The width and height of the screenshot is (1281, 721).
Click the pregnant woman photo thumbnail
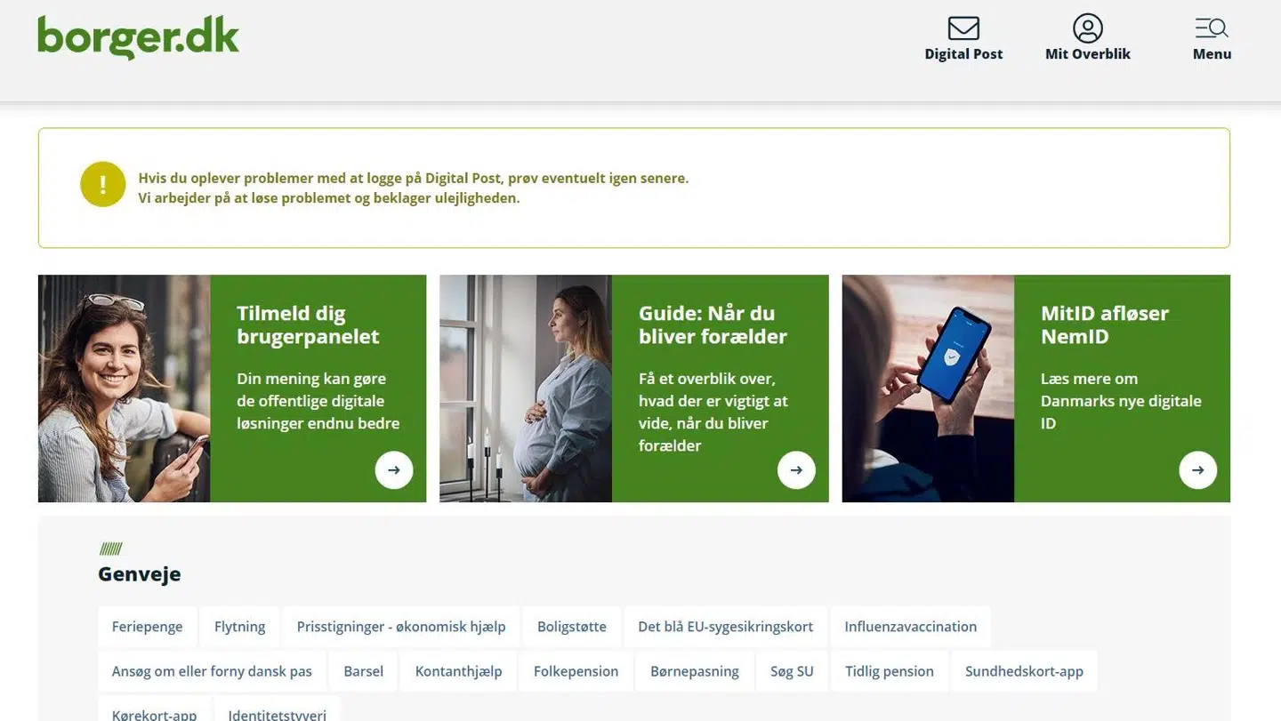[526, 389]
